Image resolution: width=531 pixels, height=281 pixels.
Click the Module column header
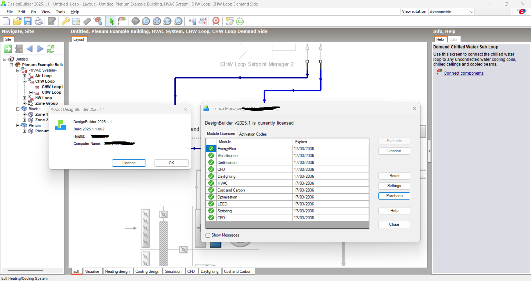point(254,142)
